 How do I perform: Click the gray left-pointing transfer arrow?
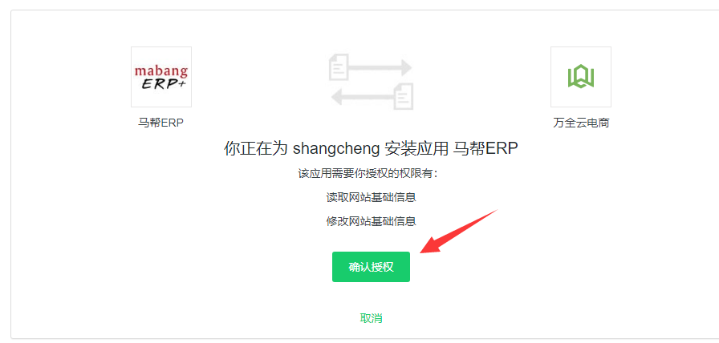coord(364,96)
